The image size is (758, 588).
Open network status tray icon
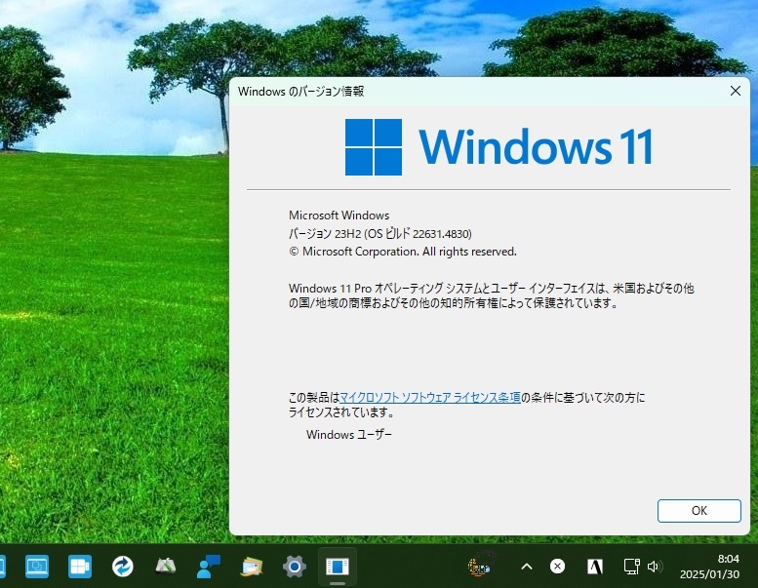(x=631, y=567)
